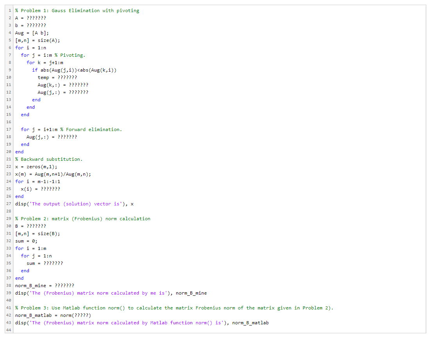Click the line 'norm_B_mine = ???????'
The width and height of the screenshot is (431, 338).
[x=45, y=286]
